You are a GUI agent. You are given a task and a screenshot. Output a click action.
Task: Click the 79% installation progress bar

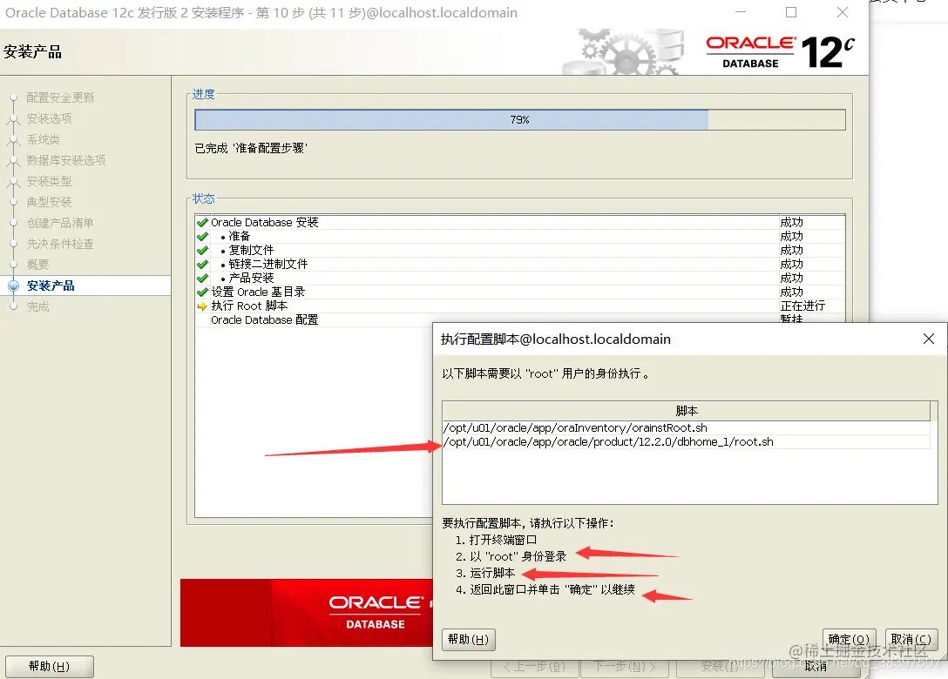tap(520, 119)
